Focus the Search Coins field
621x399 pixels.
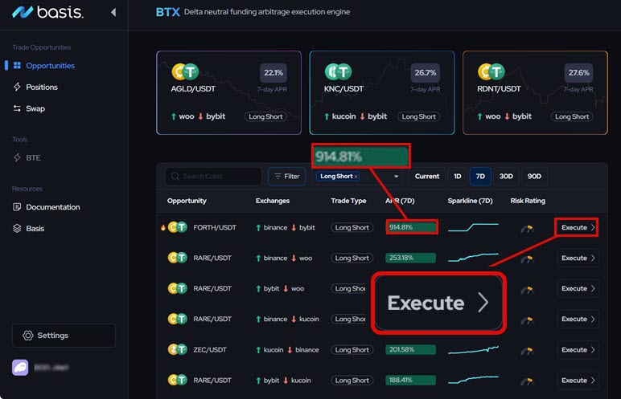tap(213, 177)
